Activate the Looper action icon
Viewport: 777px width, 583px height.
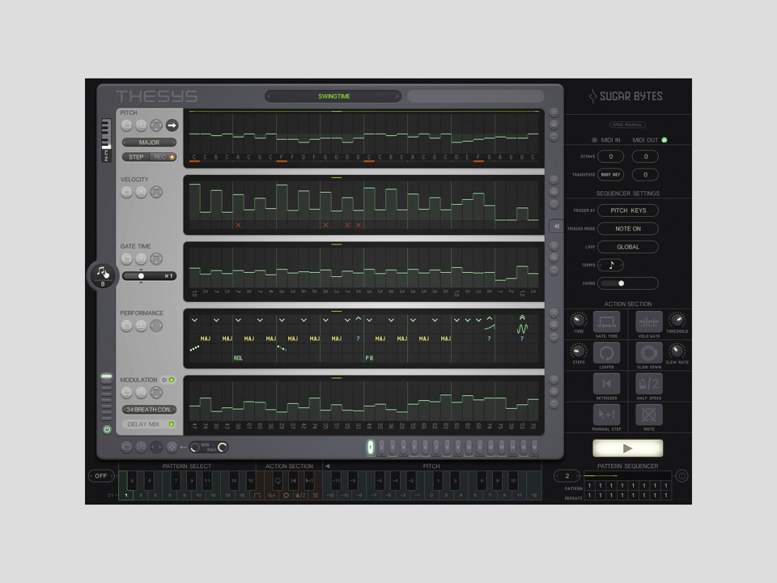(606, 354)
